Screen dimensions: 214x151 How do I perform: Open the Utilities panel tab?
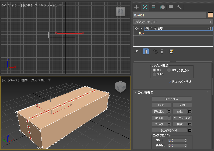179,7
